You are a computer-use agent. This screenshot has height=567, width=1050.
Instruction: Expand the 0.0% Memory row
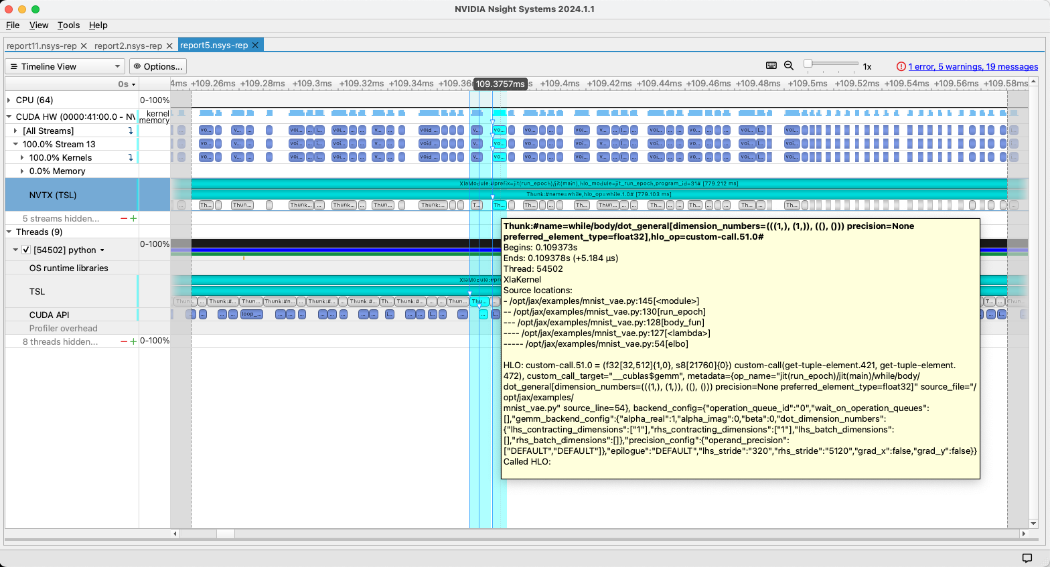[22, 171]
